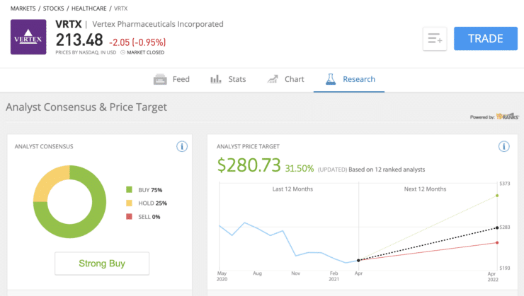Click the red low target point
This screenshot has height=296, width=524.
point(497,243)
